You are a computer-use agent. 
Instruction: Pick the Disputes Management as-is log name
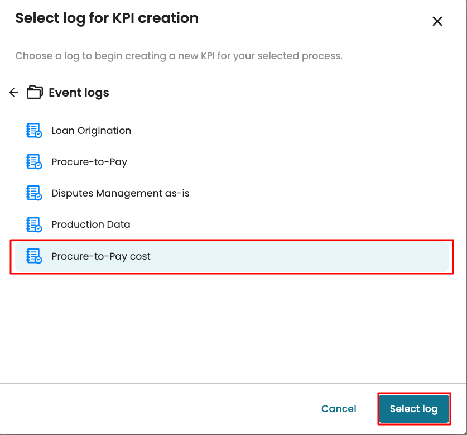point(121,193)
